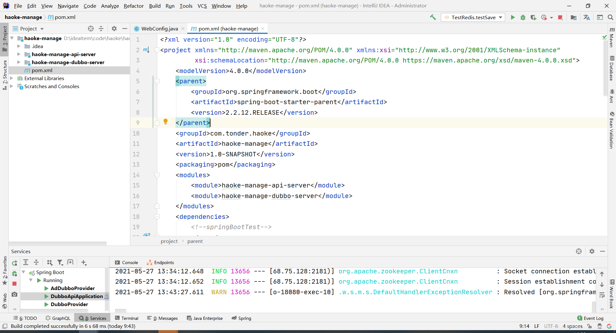The height and width of the screenshot is (333, 616).
Task: Toggle the 2: Favorites tool window
Action: pyautogui.click(x=4, y=271)
